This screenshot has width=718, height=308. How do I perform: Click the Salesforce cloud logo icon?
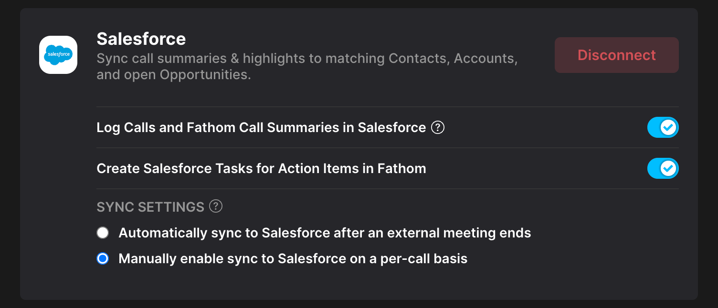(x=58, y=55)
